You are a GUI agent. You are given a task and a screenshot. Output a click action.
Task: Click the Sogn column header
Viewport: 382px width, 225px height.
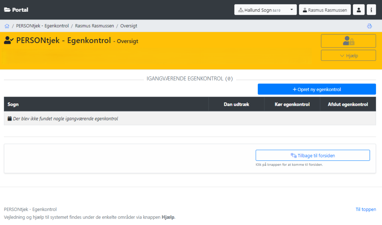pos(106,104)
